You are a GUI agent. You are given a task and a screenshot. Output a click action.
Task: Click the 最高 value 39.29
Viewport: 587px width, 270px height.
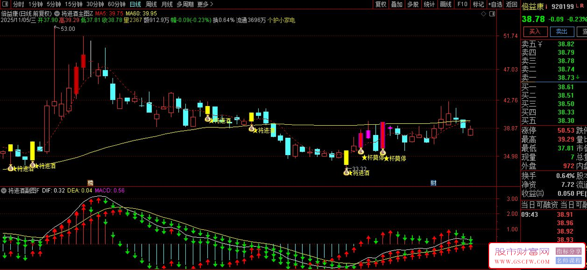click(x=565, y=139)
